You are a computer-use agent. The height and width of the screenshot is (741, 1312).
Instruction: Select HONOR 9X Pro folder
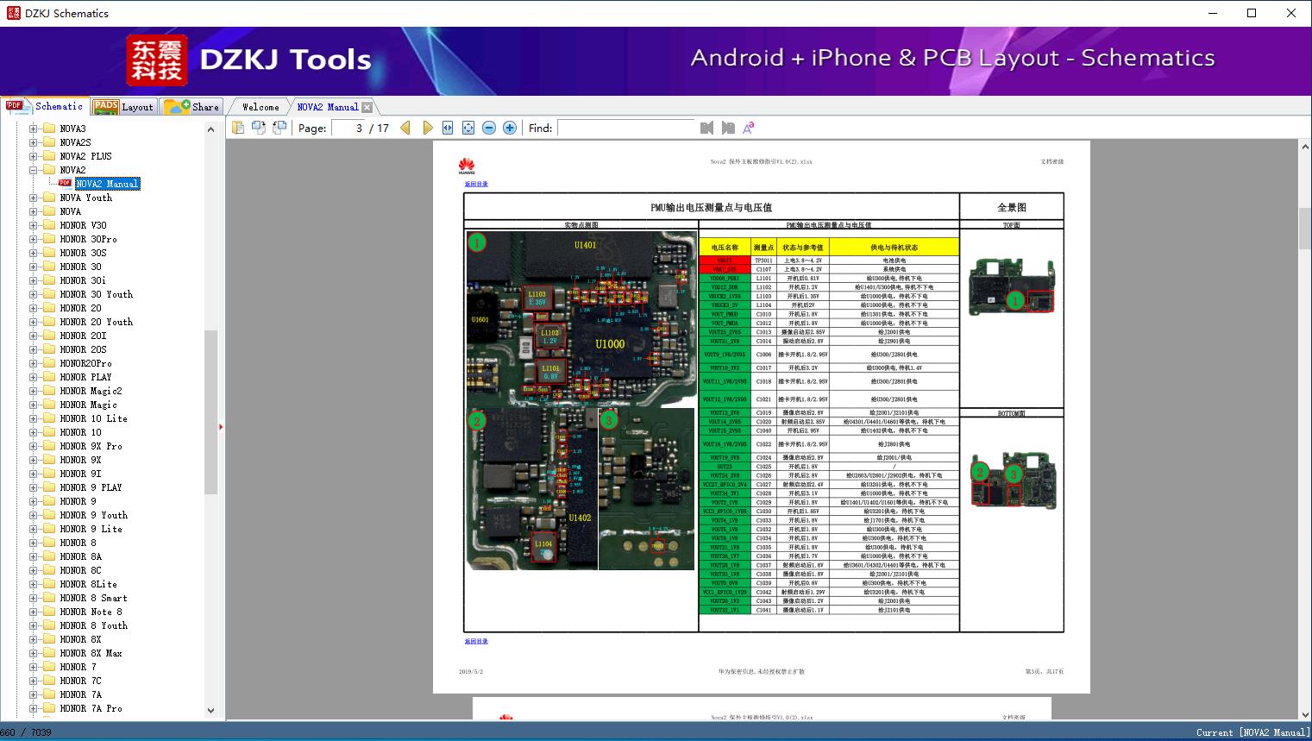tap(91, 446)
